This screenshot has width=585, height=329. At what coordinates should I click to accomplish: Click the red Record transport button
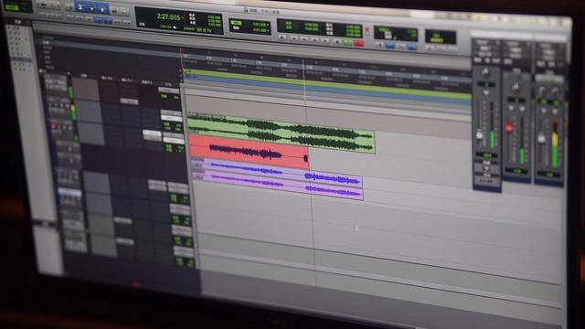coord(359,44)
